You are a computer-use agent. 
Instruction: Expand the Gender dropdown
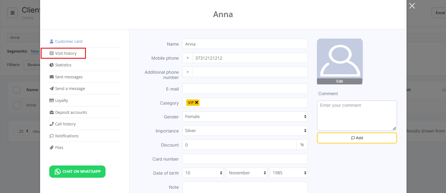pos(245,117)
